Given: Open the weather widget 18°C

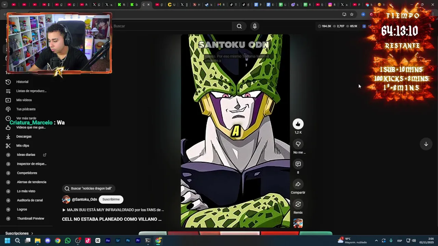Looking at the screenshot, I should [352, 241].
